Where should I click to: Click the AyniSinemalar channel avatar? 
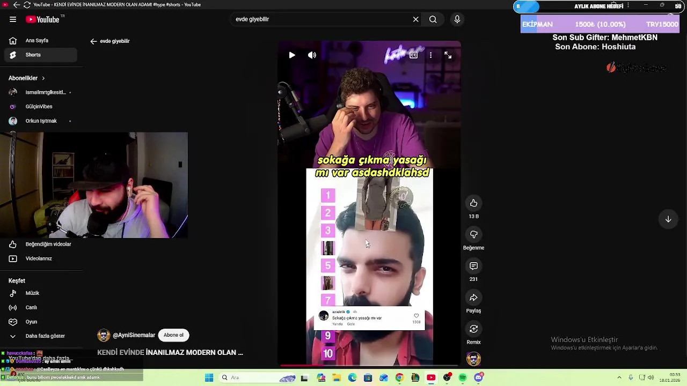click(x=104, y=335)
